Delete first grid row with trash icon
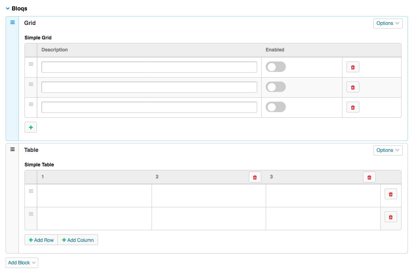414x272 pixels. [x=353, y=67]
